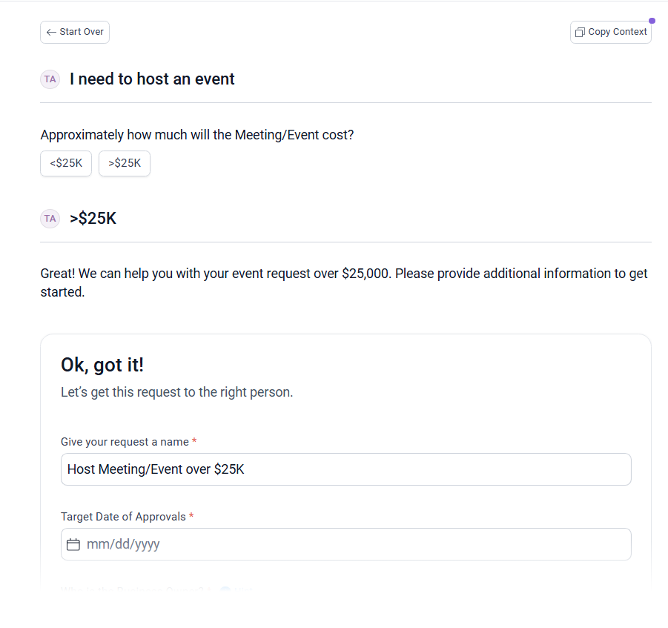Click the left arrow icon beside Start Over

click(51, 33)
